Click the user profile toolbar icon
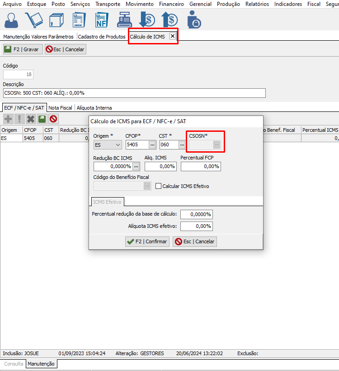Screen dimensions: 339x371 coord(12,20)
